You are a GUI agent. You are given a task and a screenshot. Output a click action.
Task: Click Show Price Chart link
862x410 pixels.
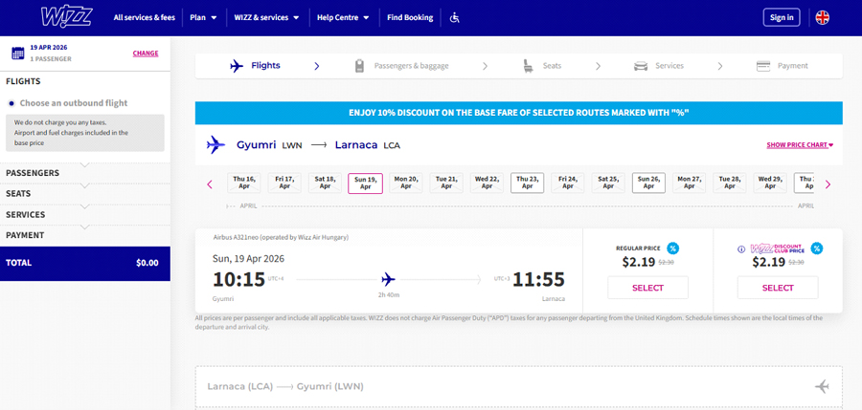point(800,145)
